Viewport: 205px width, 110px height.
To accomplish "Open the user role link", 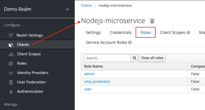I will 88,89.
